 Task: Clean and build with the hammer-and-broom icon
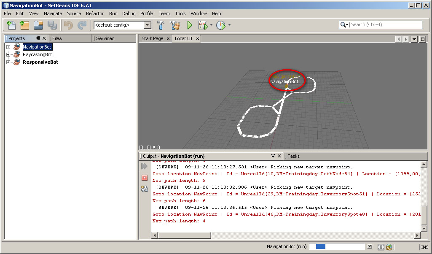pos(174,25)
